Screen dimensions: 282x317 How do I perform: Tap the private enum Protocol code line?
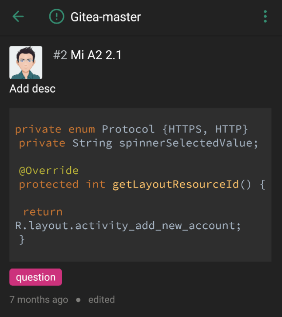(131, 129)
